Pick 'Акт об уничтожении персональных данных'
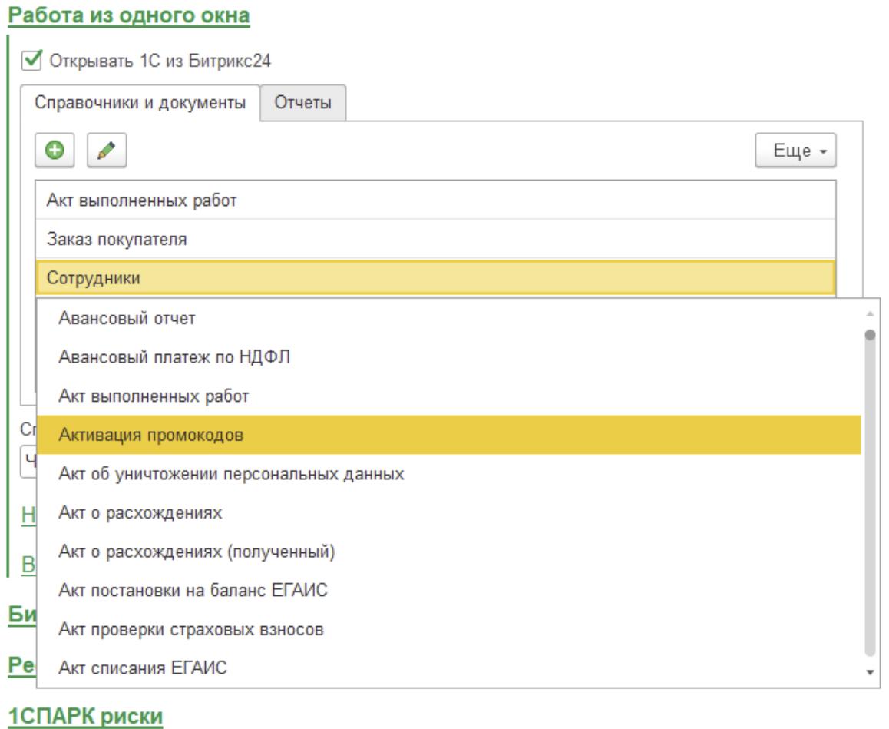The height and width of the screenshot is (729, 889). click(231, 474)
